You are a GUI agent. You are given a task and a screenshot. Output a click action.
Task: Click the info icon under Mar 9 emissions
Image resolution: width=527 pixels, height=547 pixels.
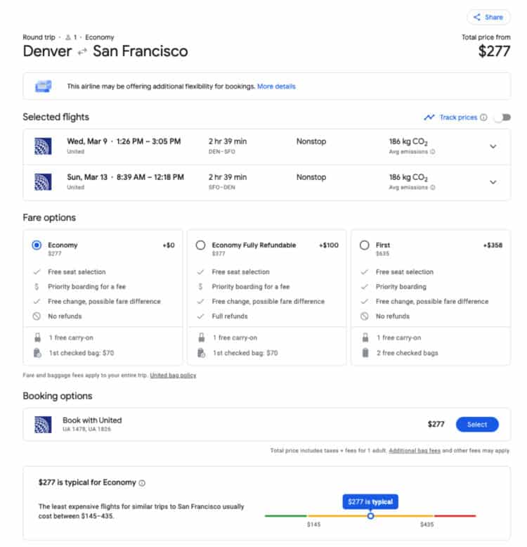click(x=432, y=151)
